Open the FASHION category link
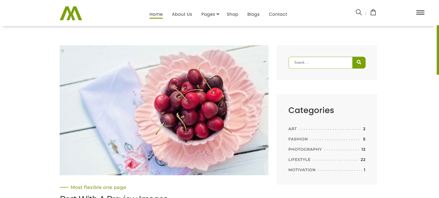The height and width of the screenshot is (198, 439). pyautogui.click(x=298, y=139)
